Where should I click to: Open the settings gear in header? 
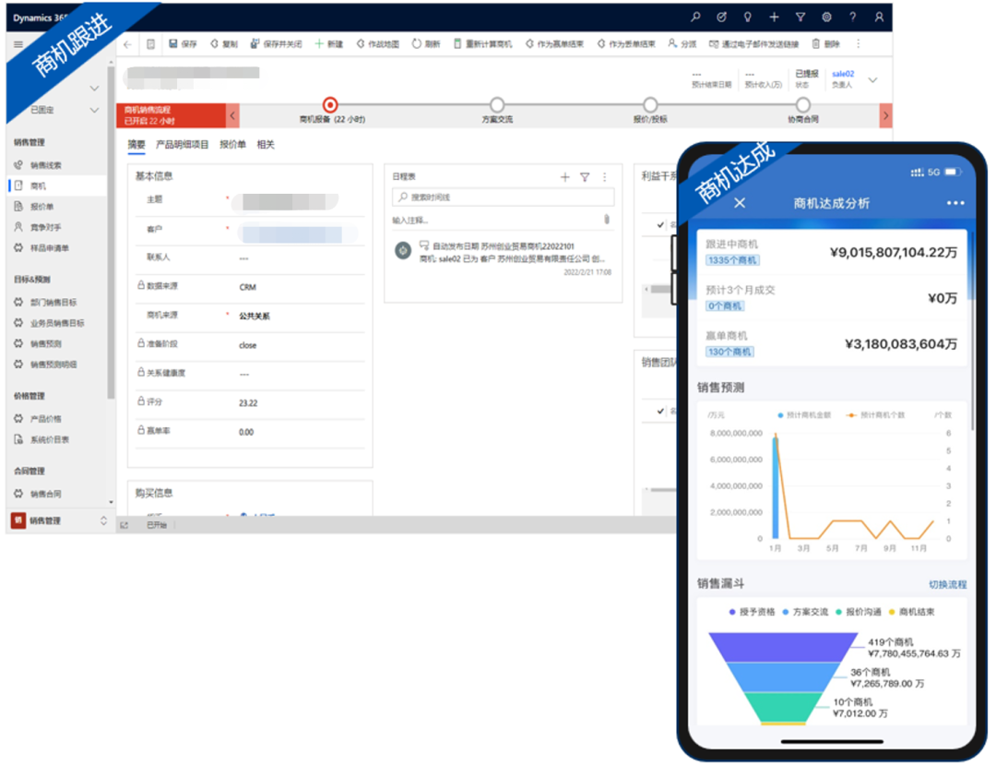(x=826, y=18)
